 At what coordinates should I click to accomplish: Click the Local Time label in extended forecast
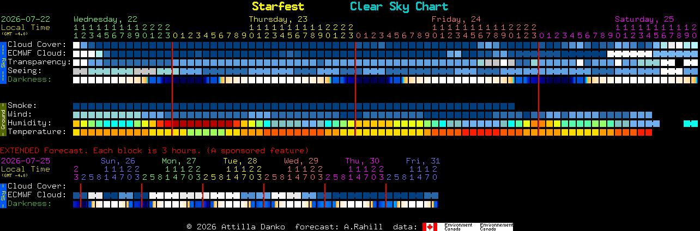click(x=25, y=169)
